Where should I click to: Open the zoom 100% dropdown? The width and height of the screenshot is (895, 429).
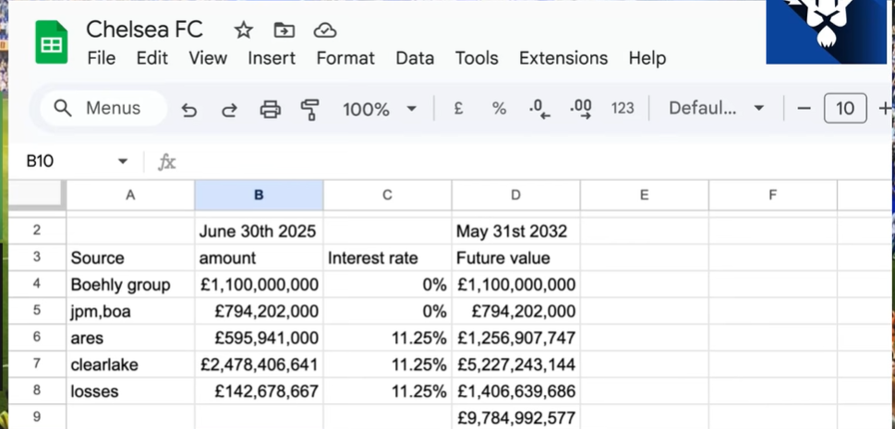[x=379, y=108]
